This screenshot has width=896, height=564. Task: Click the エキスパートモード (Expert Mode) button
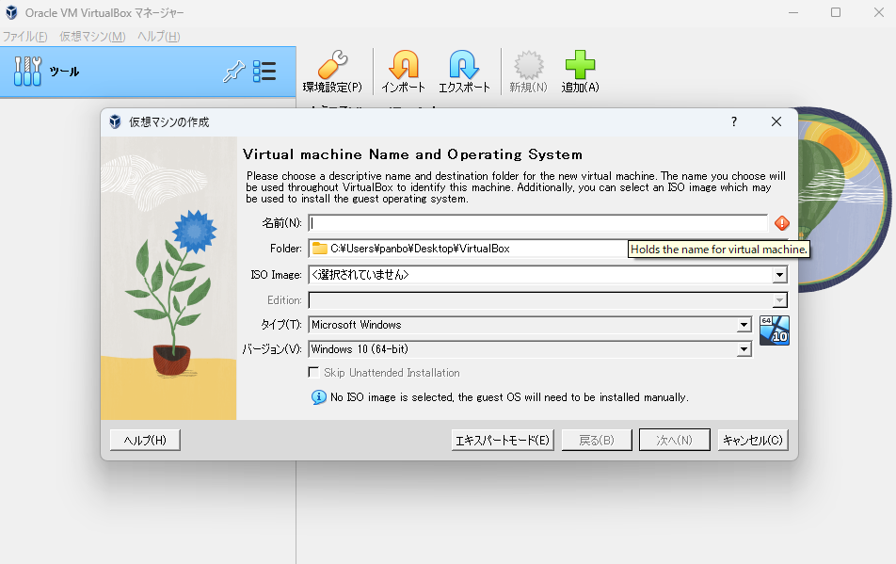(503, 440)
